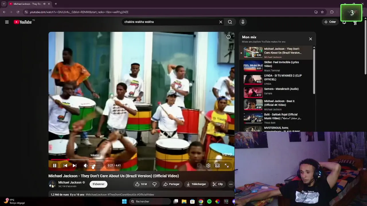Open the #TheyDontCareAboutUs hashtag
The image size is (367, 206).
[122, 195]
